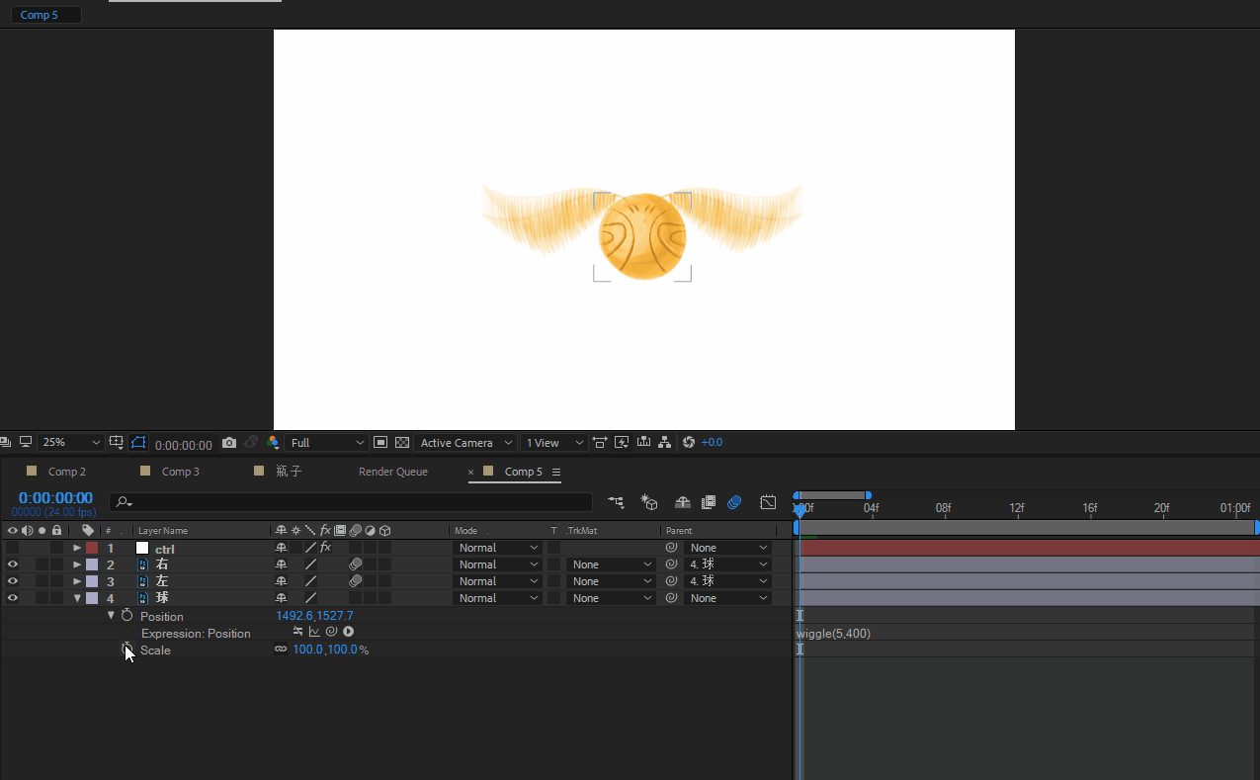Image resolution: width=1260 pixels, height=780 pixels.
Task: Switch to the Render Queue tab
Action: (393, 472)
